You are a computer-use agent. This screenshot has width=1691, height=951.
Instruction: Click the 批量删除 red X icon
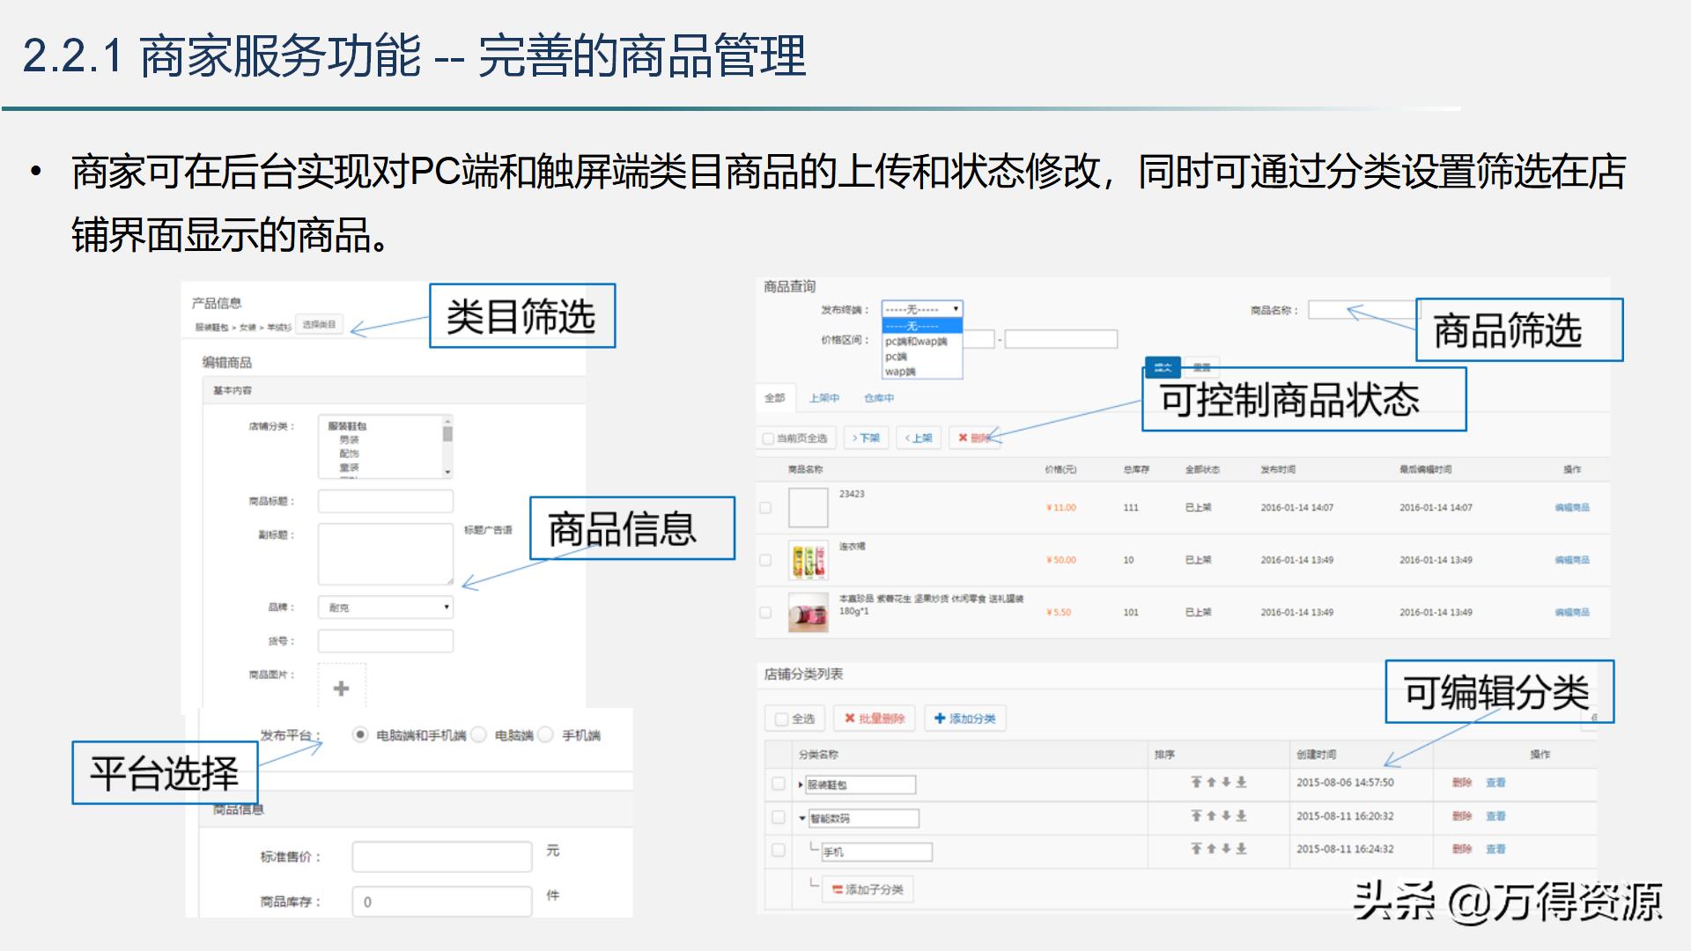849,718
